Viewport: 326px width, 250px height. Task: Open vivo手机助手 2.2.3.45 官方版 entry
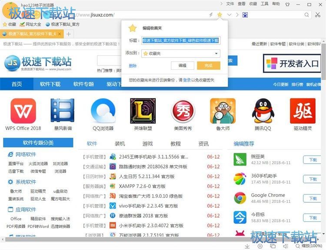point(149,206)
